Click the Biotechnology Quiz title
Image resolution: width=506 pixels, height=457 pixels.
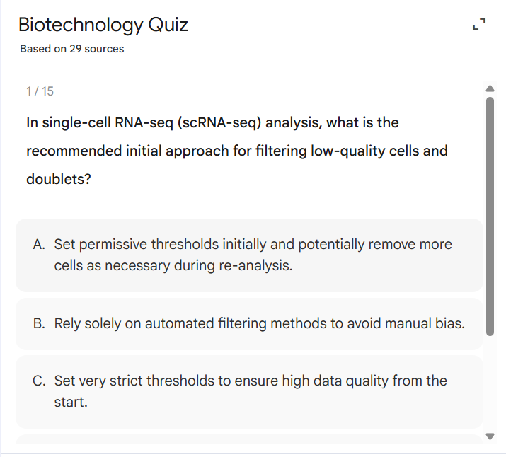coord(103,25)
